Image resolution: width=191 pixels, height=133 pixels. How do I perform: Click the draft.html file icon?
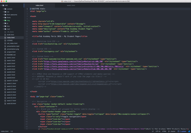coord(5,35)
